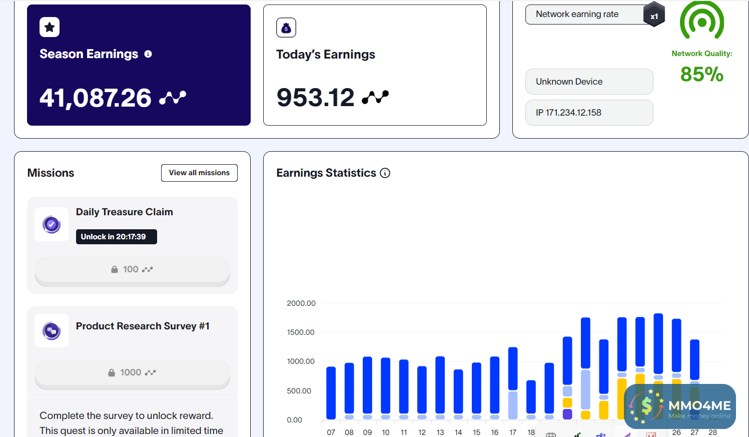Click the star icon above Season Earnings
The width and height of the screenshot is (749, 437).
50,27
